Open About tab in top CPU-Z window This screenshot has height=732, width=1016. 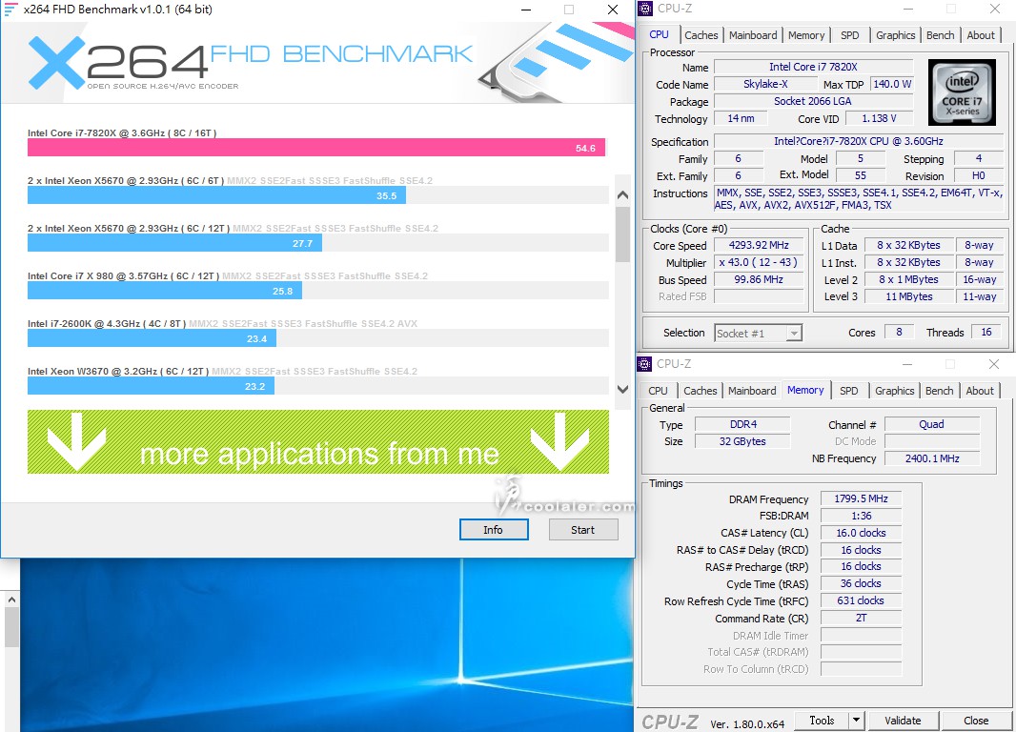pyautogui.click(x=981, y=35)
